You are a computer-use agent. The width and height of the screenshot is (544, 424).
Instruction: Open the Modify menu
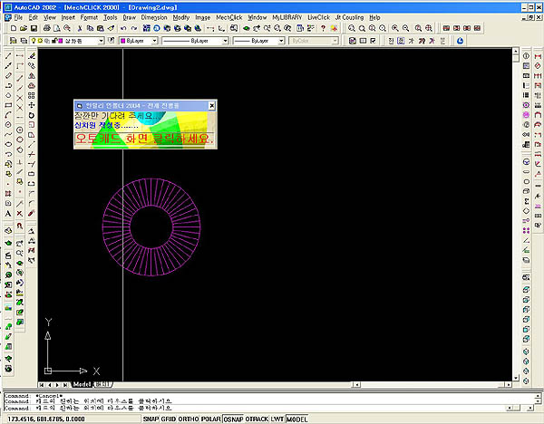tap(181, 17)
